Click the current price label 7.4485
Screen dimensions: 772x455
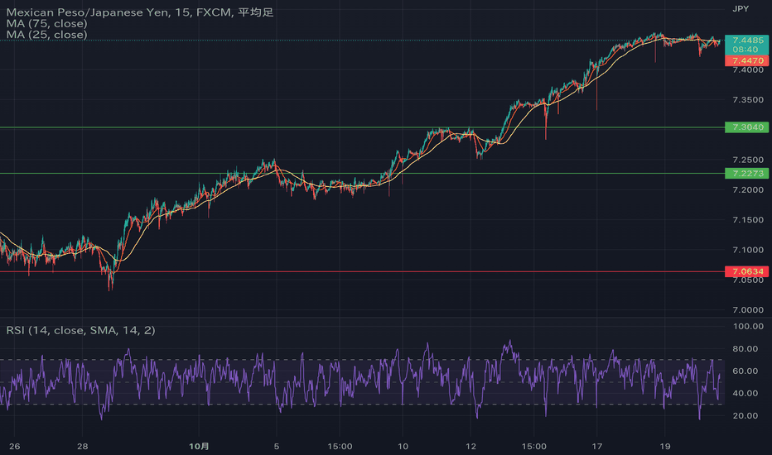point(747,41)
